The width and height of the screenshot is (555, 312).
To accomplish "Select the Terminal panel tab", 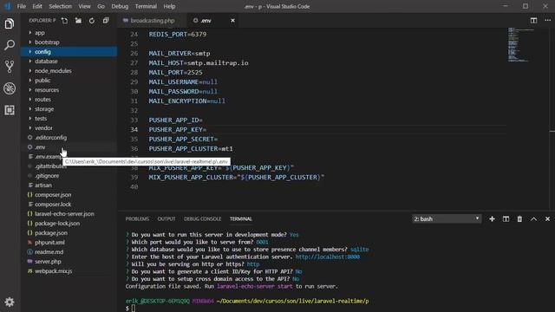I will [241, 219].
